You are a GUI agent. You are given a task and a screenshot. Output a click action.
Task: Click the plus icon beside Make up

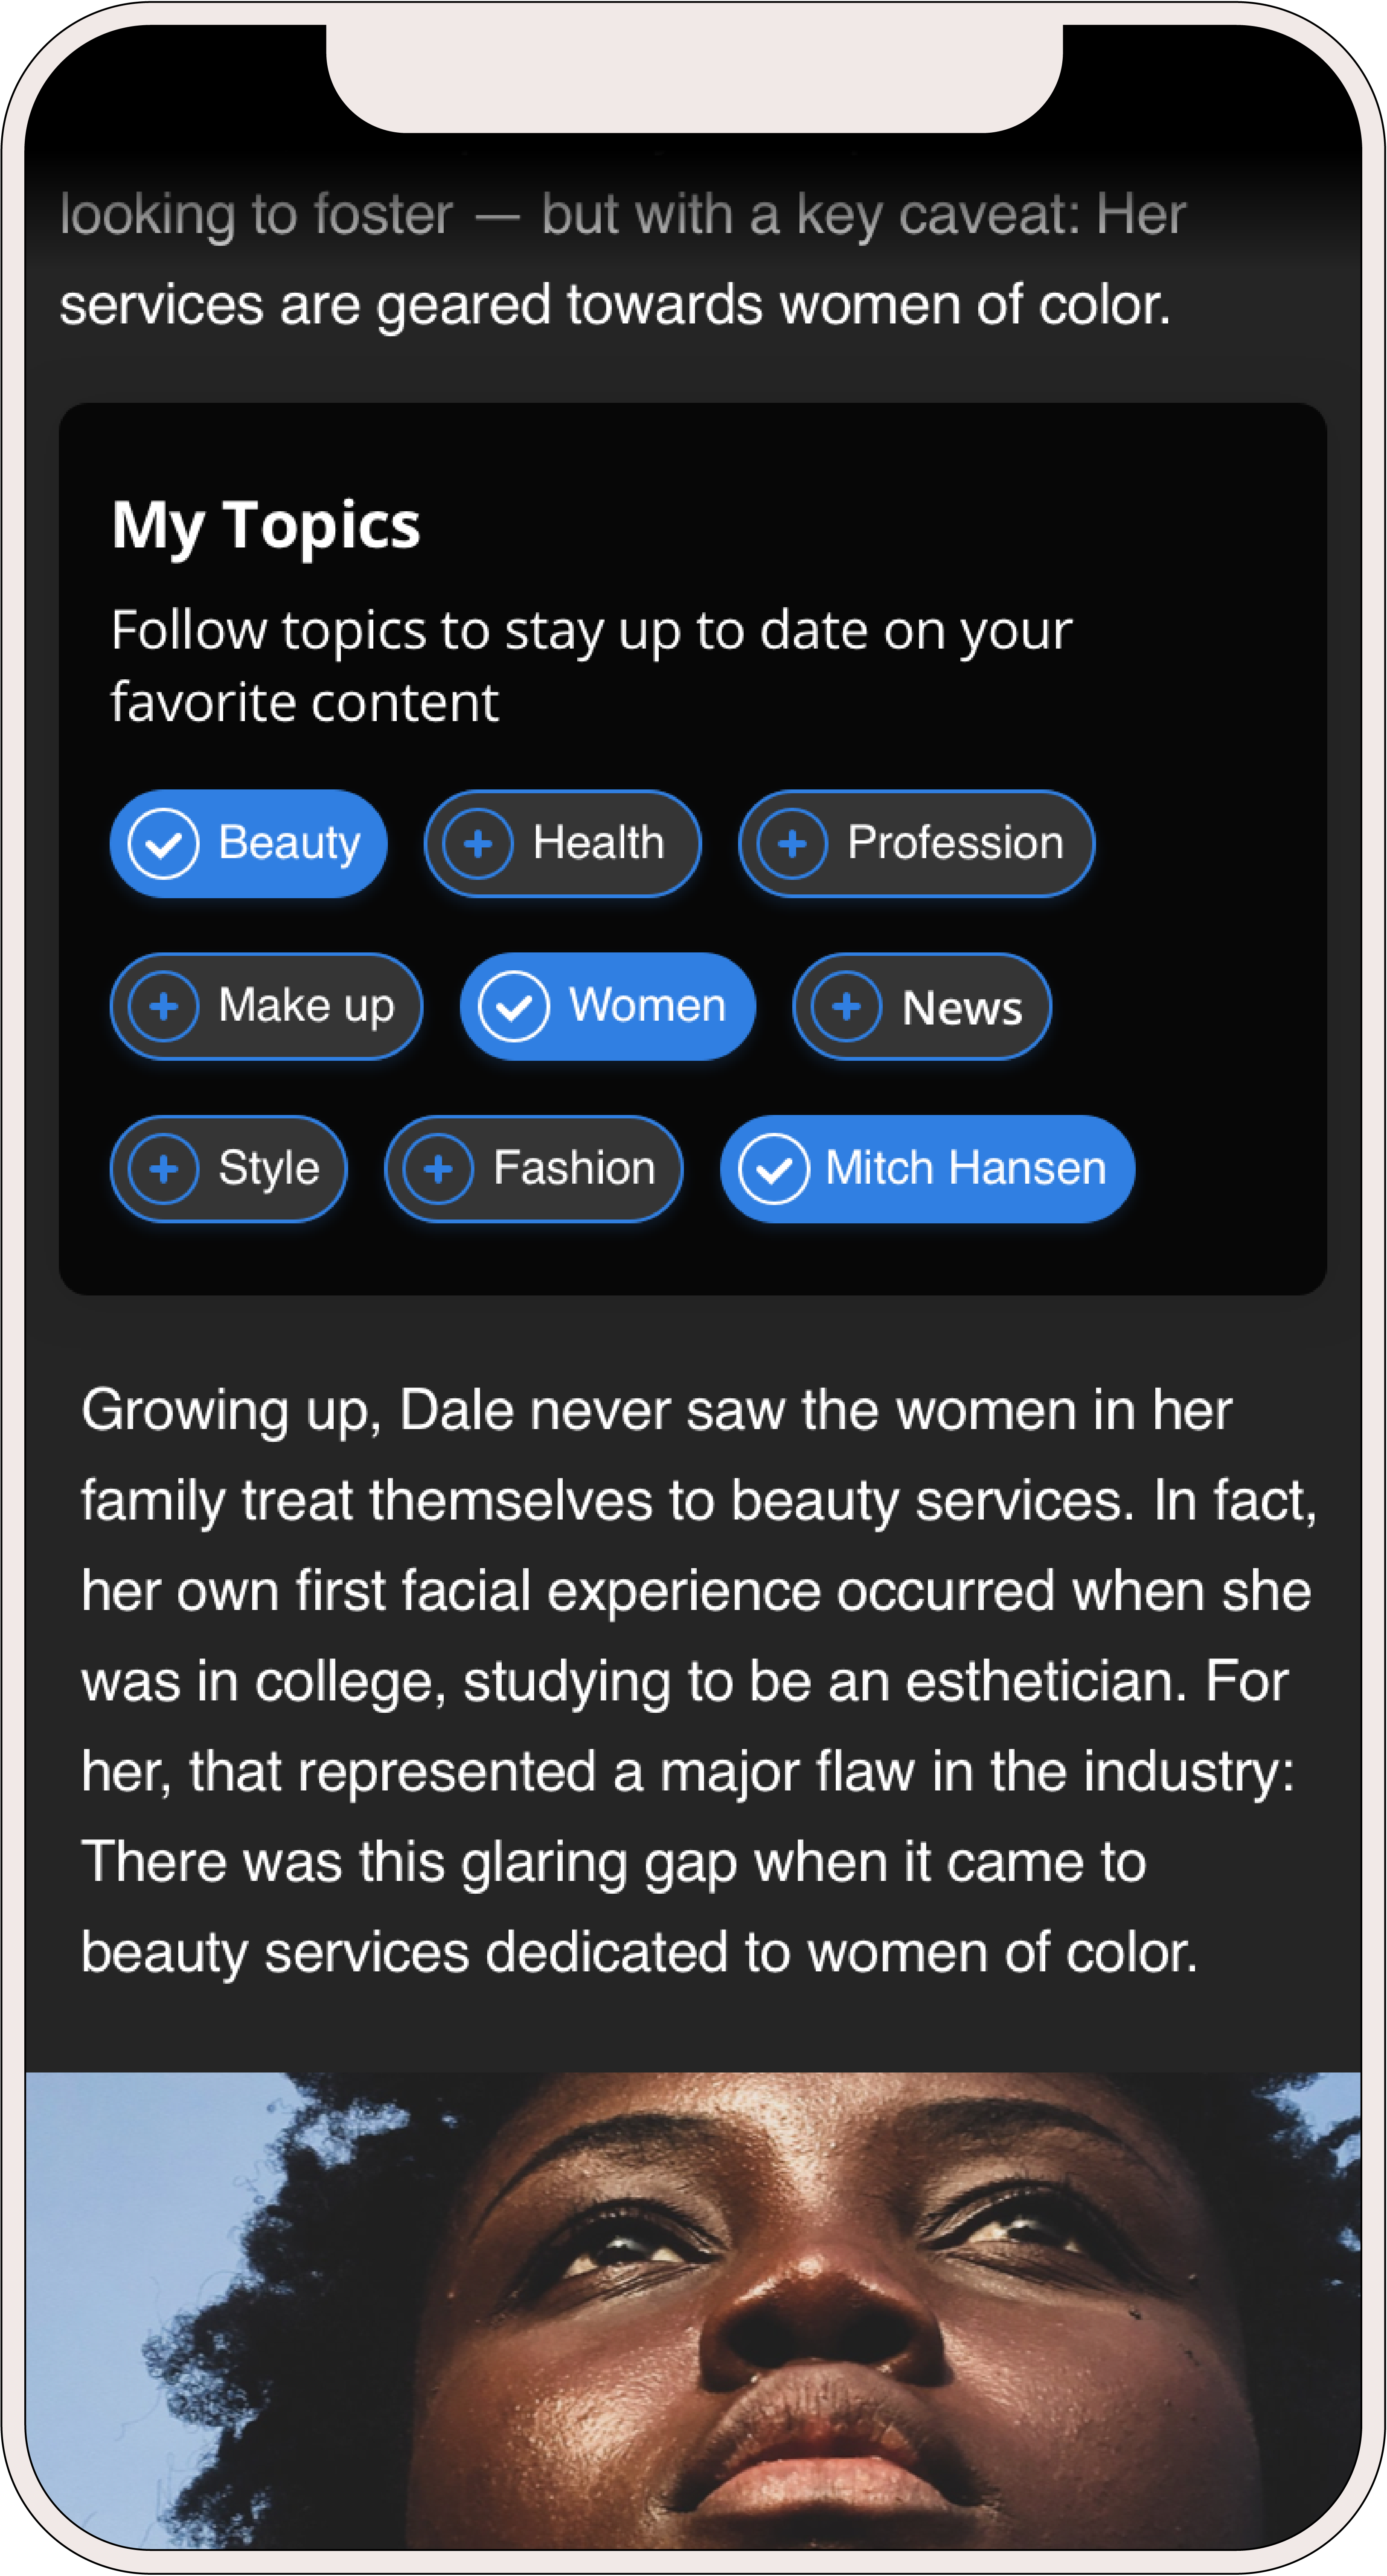tap(164, 1006)
